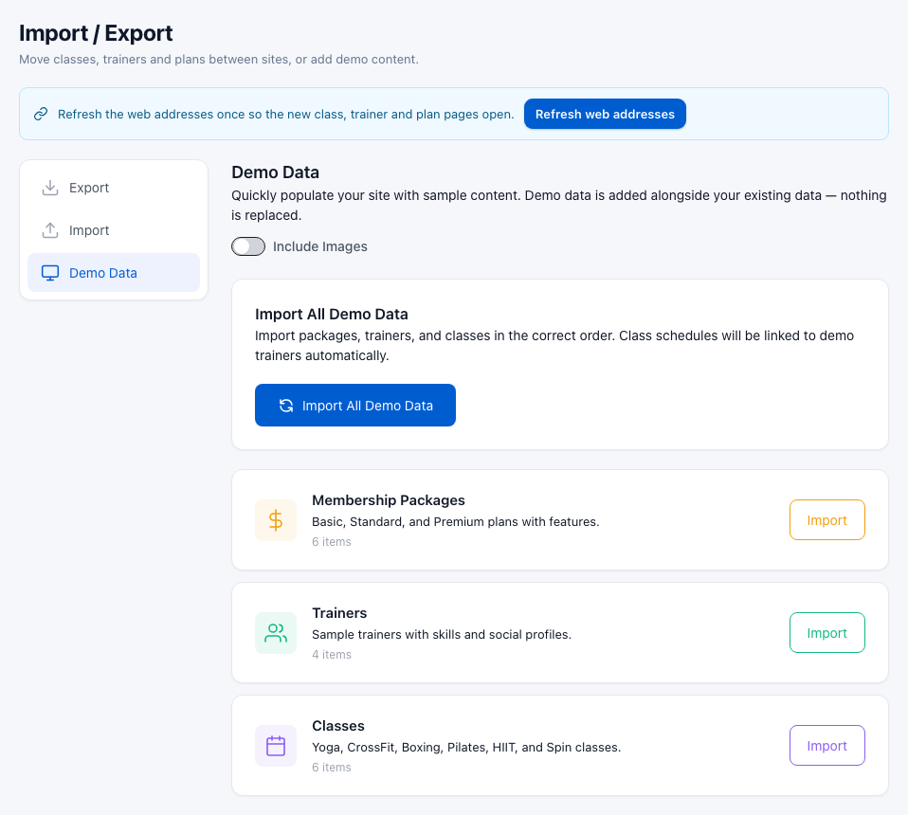908x815 pixels.
Task: Open the Export tab in sidebar
Action: 114,188
